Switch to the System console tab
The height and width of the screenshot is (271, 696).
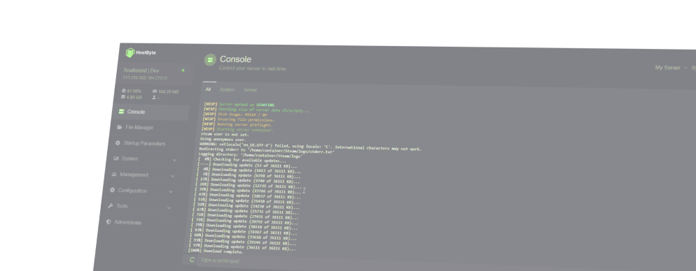click(228, 90)
